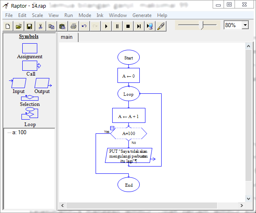
Task: Open the Mode menu
Action: [x=85, y=15]
